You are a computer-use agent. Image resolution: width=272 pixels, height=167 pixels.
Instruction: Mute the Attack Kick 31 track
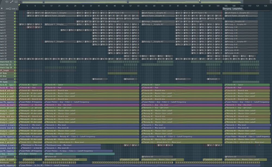tap(15, 62)
